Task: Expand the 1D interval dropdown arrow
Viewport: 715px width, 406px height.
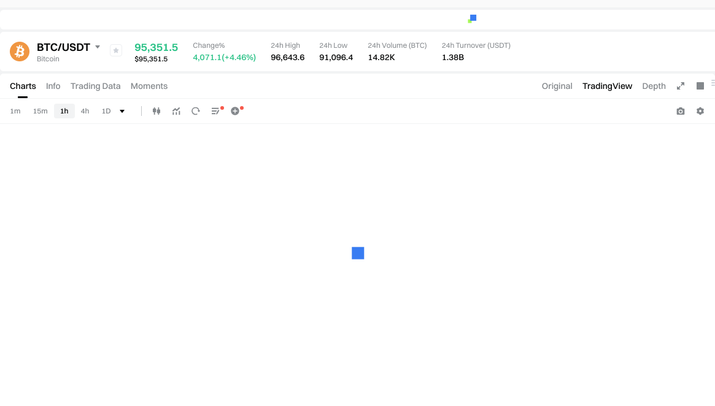Action: pos(122,111)
